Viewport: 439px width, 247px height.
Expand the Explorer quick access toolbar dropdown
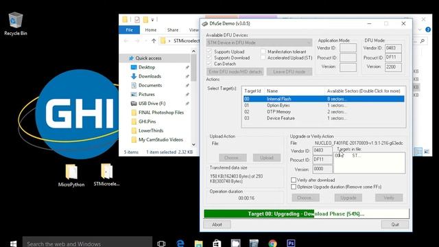(152, 20)
